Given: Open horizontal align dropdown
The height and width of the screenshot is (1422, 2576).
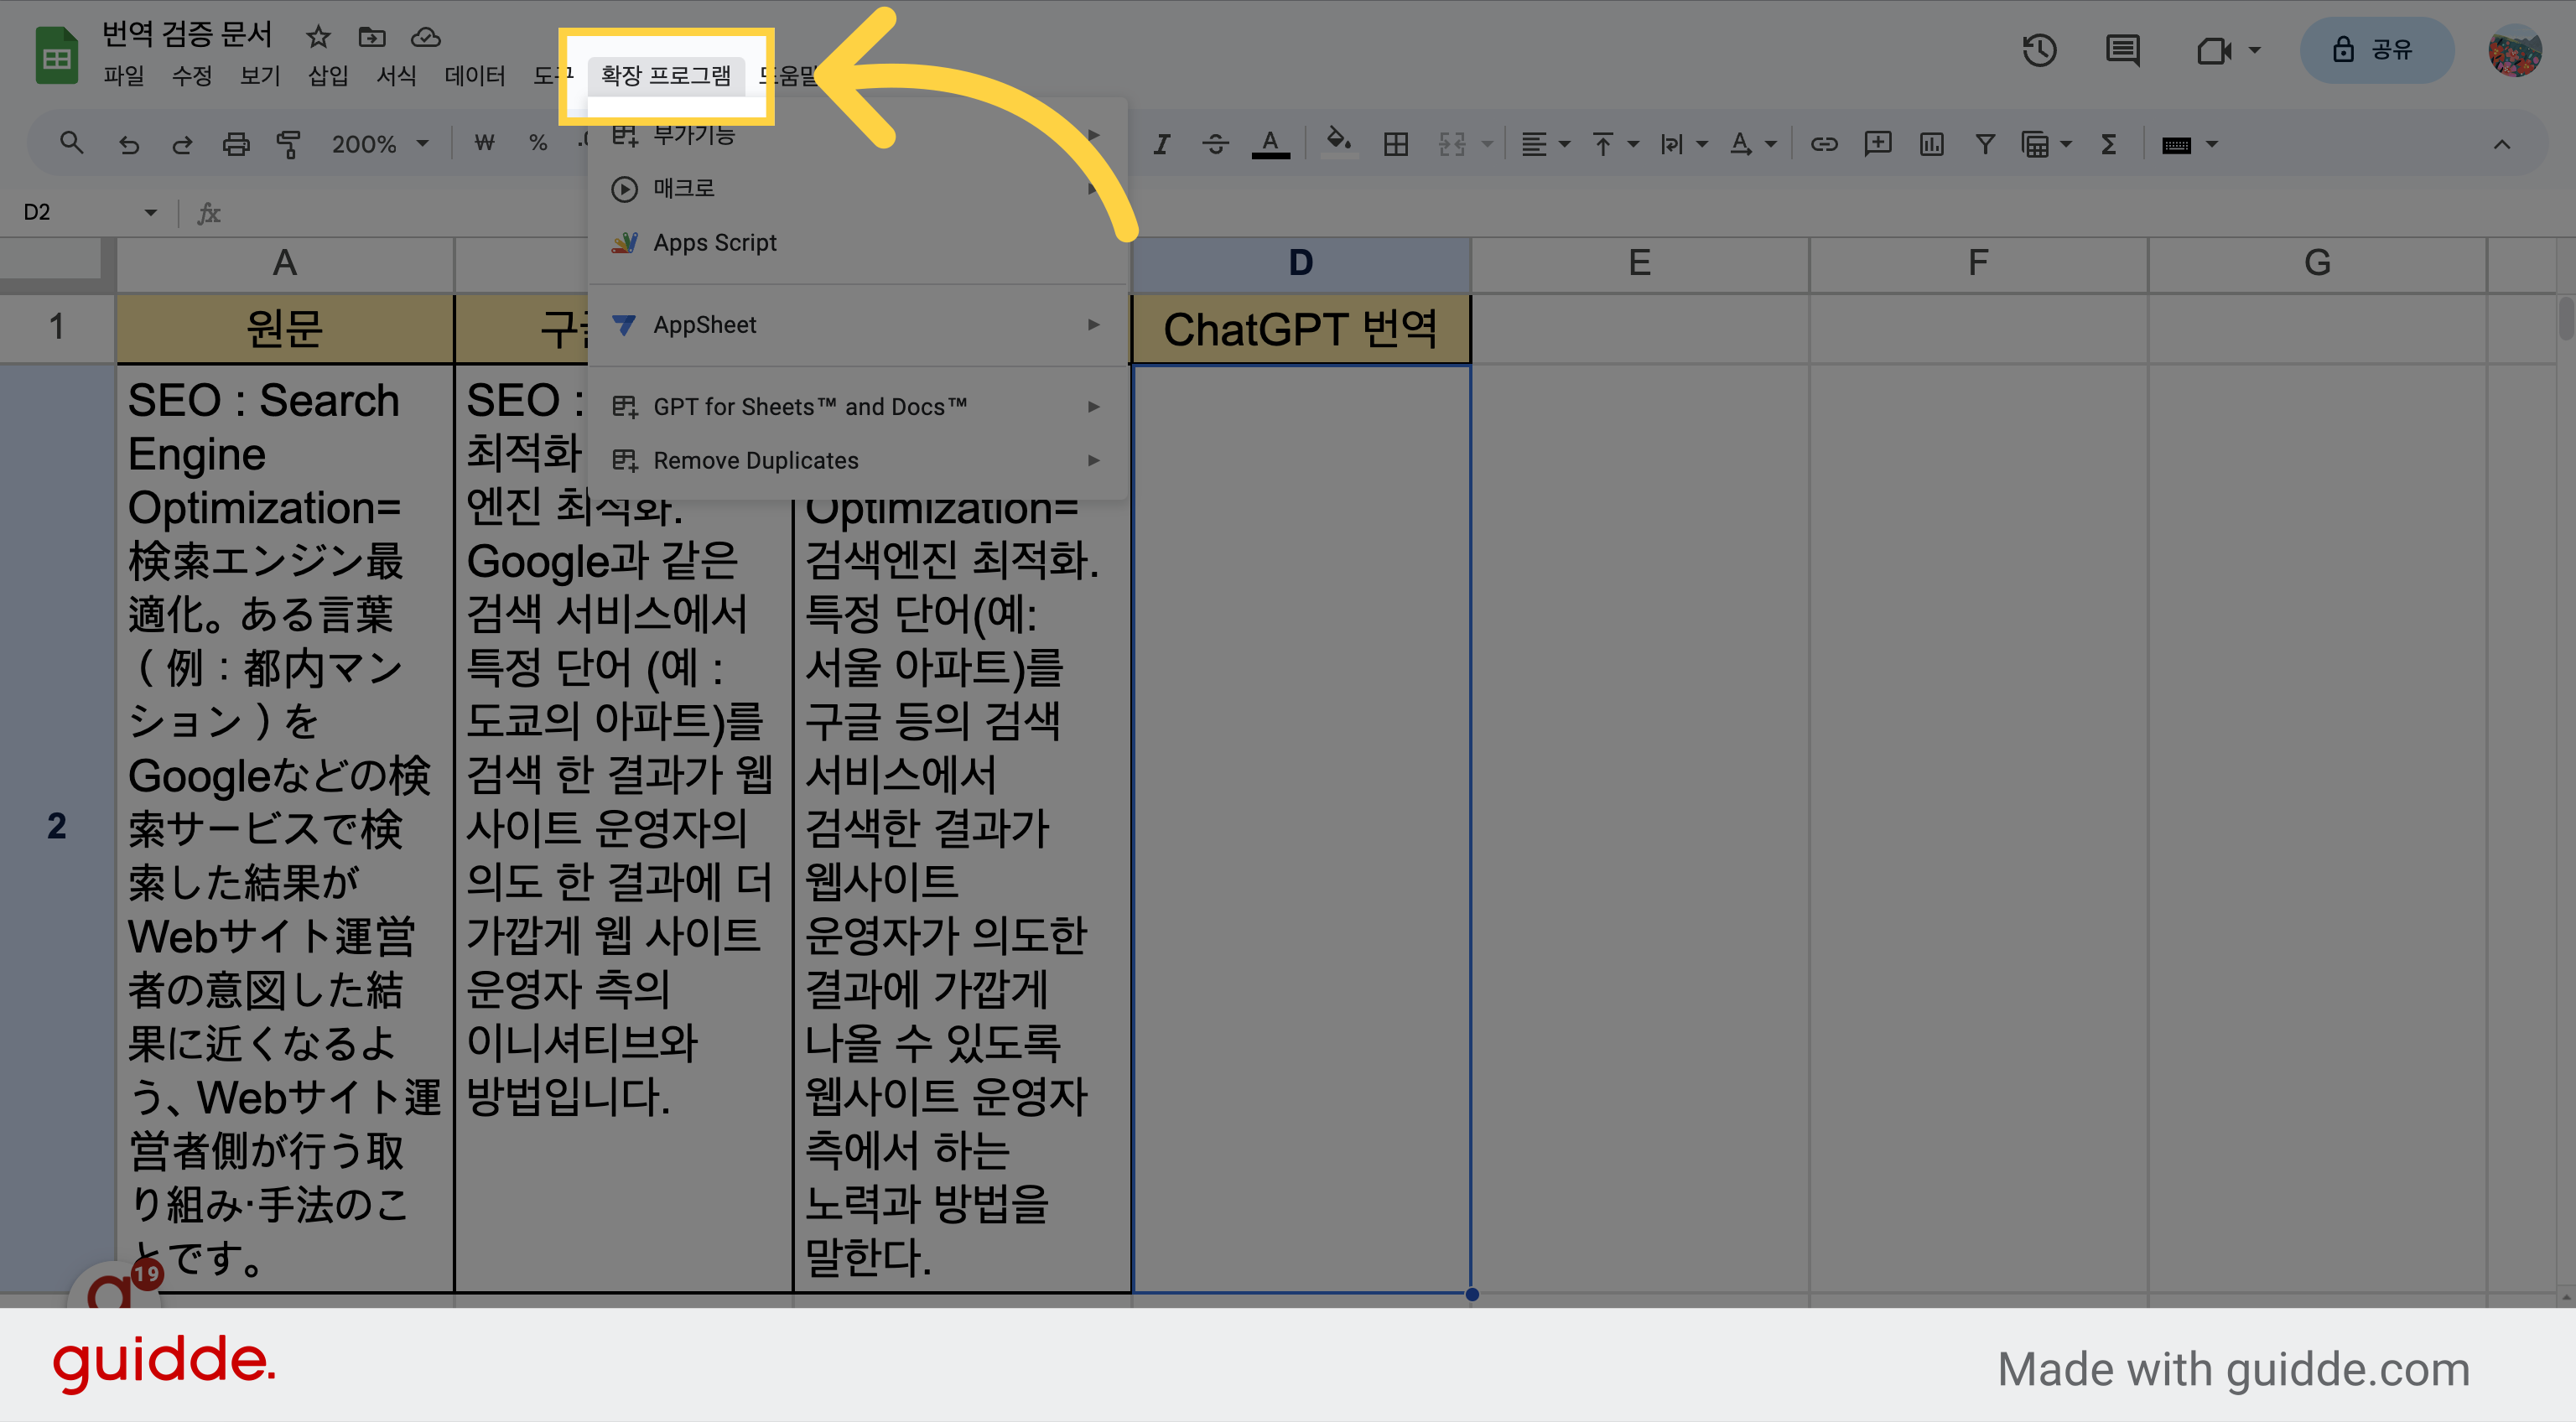Looking at the screenshot, I should click(x=1545, y=144).
